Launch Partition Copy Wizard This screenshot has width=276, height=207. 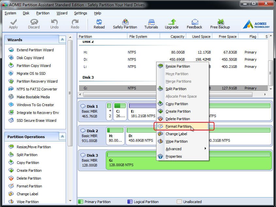pos(30,66)
